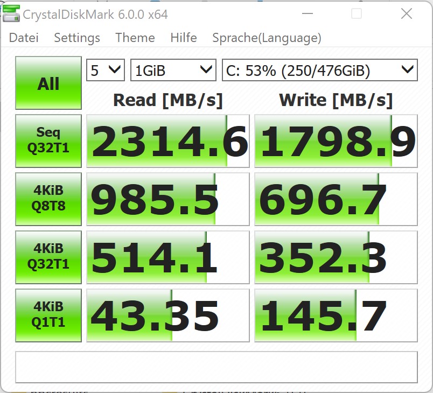Open the Hilfe menu
Screen dimensions: 433x393
[184, 38]
